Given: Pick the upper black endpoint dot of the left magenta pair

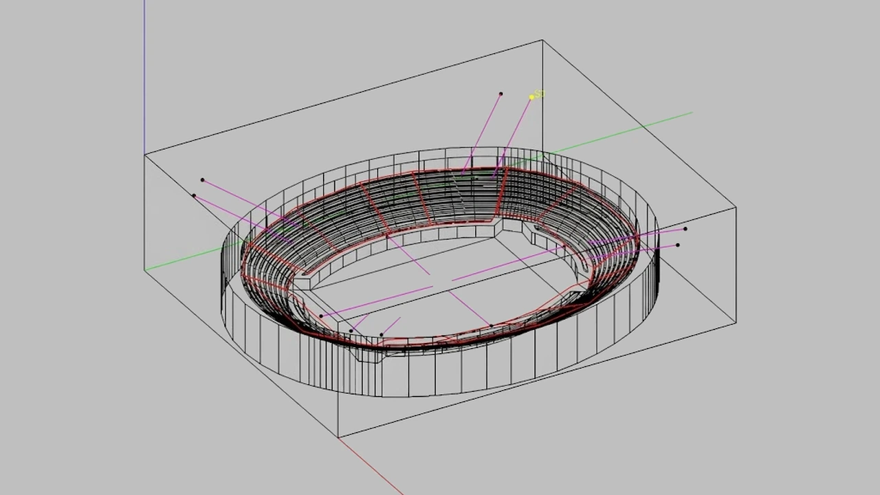Looking at the screenshot, I should 202,180.
